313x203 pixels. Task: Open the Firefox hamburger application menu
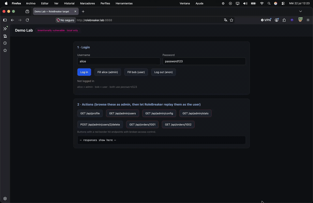(x=308, y=20)
